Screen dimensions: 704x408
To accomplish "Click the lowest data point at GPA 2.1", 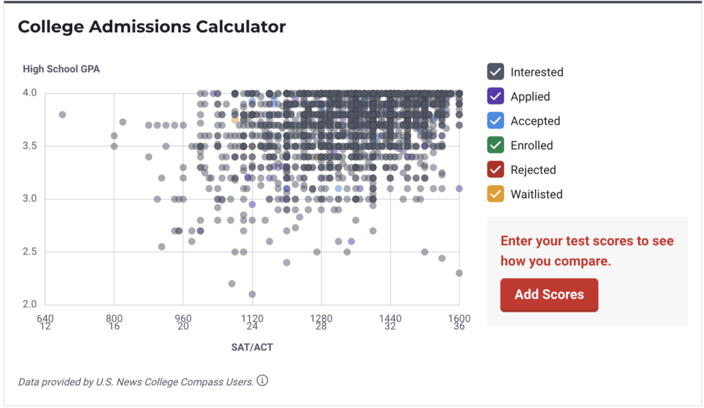I will pos(252,294).
